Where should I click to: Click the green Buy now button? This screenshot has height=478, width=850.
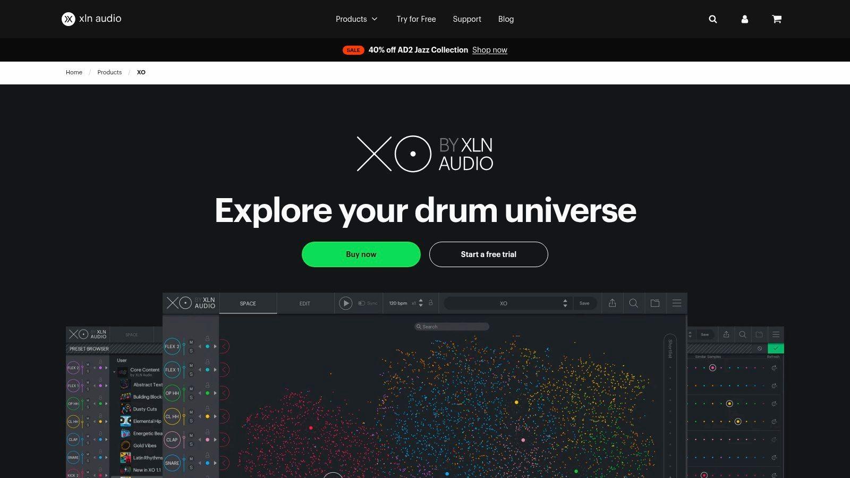(361, 254)
